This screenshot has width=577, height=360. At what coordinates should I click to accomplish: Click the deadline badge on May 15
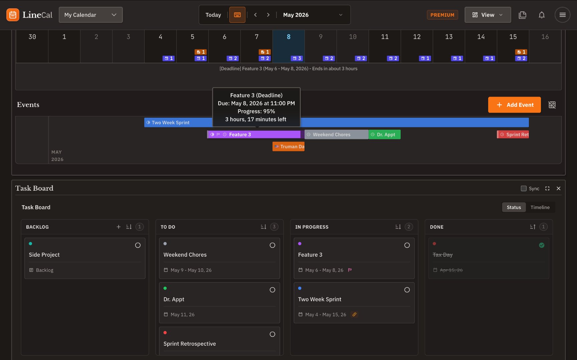coord(521,52)
